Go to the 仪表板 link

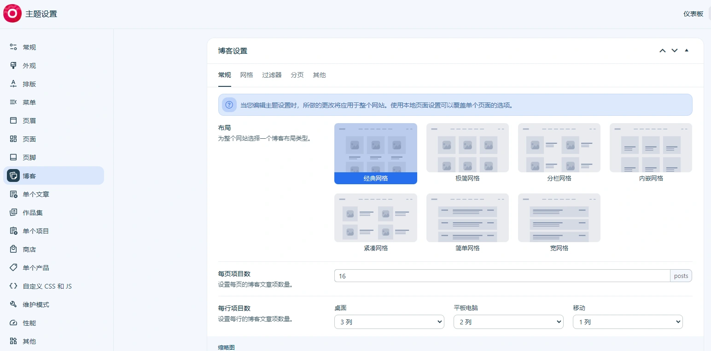tap(694, 14)
